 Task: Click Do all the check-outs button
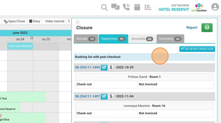197,49
